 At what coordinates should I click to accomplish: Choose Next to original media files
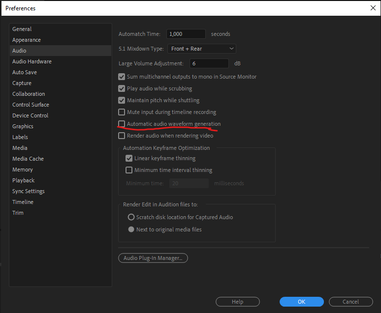click(x=131, y=229)
